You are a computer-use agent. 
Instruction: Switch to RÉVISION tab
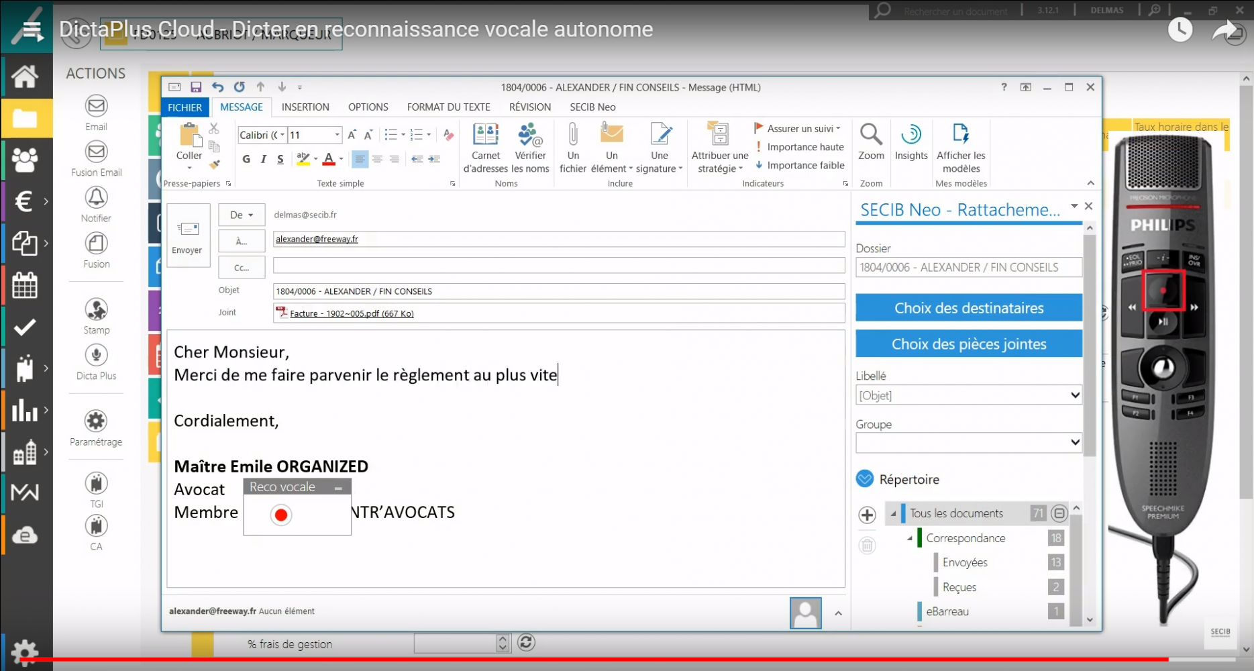(529, 107)
